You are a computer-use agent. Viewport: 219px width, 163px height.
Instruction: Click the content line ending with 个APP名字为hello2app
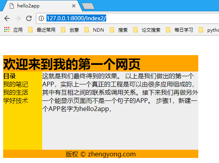pyautogui.click(x=77, y=109)
